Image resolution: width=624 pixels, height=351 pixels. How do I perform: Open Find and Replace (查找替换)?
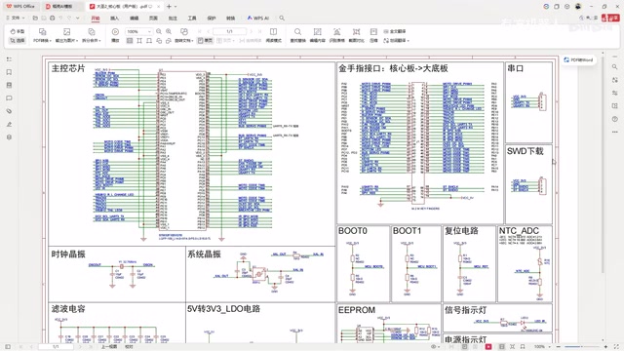[297, 35]
